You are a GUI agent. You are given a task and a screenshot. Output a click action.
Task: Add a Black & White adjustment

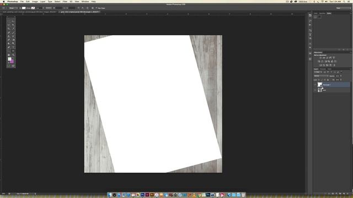click(x=326, y=62)
